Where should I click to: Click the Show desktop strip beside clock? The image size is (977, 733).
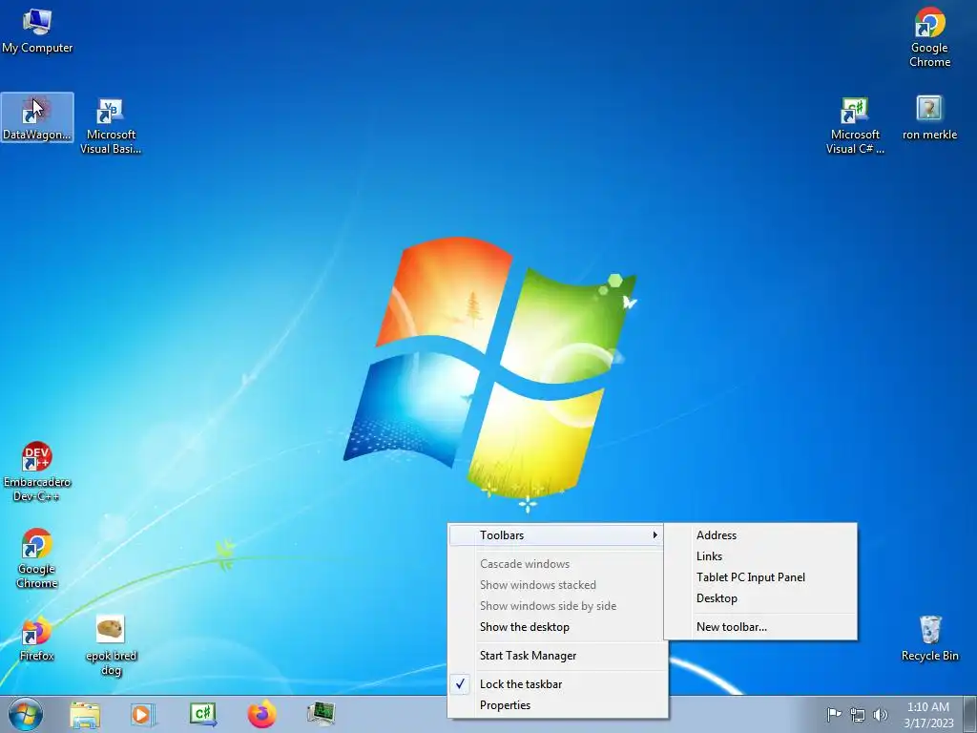tap(971, 714)
